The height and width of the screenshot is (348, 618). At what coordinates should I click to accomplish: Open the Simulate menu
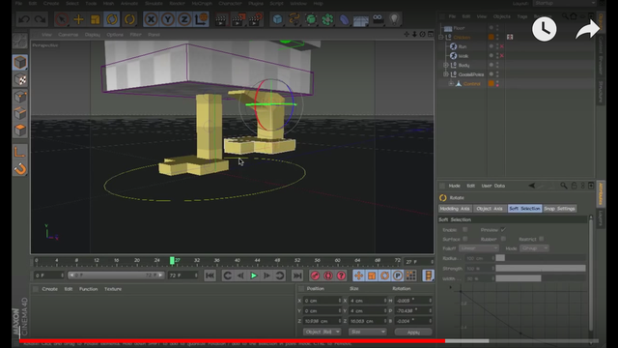point(154,3)
